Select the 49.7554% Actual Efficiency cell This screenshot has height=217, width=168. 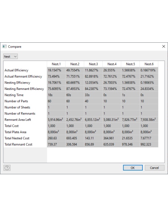75,70
